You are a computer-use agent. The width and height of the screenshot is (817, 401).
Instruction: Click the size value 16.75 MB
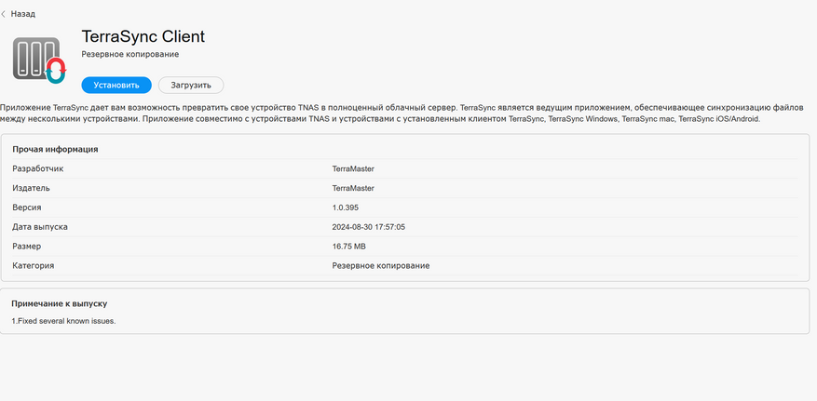point(348,246)
